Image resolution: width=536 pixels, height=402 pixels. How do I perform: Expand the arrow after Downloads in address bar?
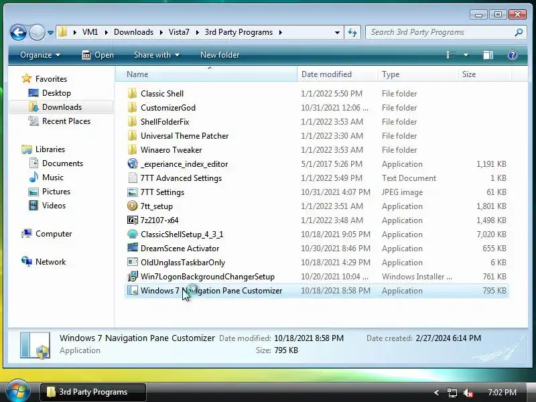161,32
